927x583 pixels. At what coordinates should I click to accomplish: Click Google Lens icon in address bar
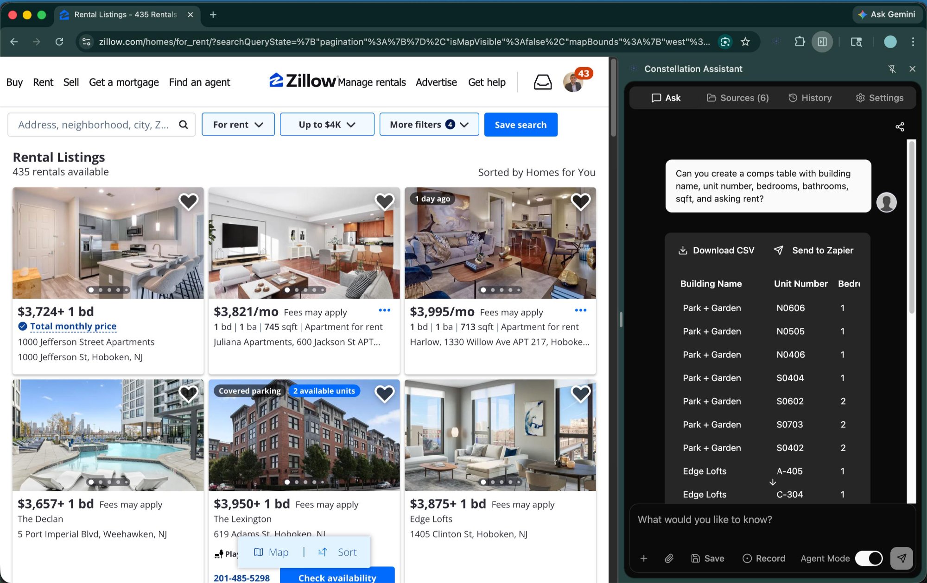click(x=725, y=42)
